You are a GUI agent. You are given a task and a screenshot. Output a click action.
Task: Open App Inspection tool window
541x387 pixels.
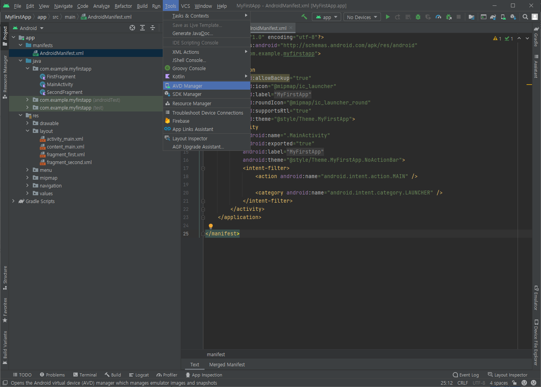point(204,375)
